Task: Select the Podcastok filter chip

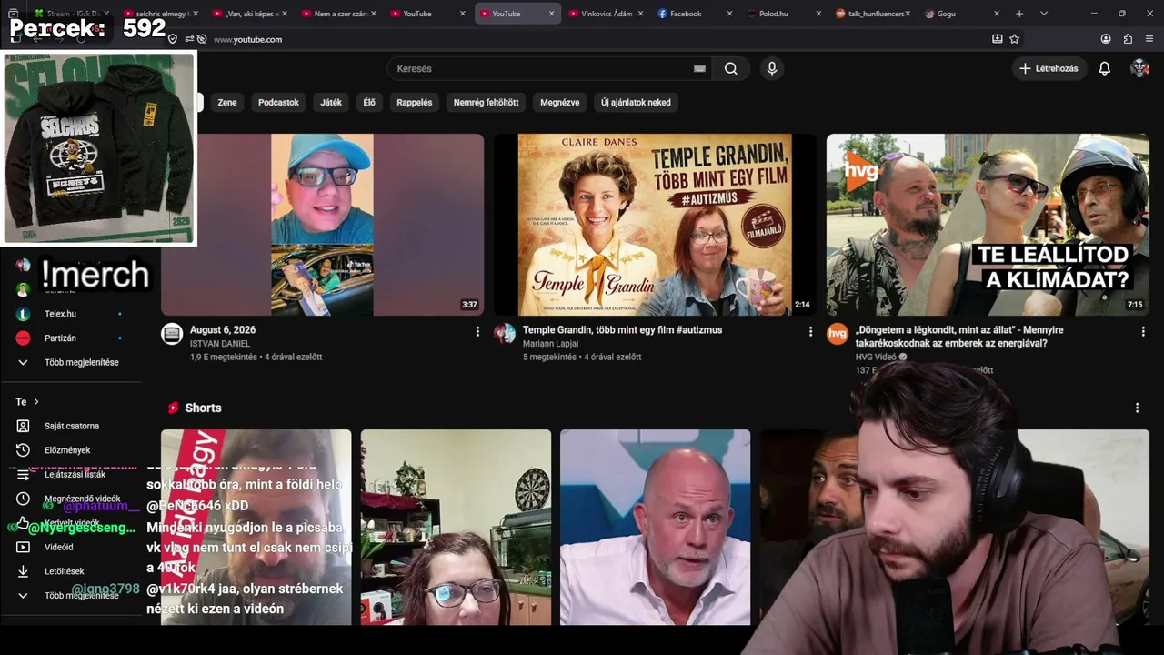Action: pyautogui.click(x=278, y=103)
